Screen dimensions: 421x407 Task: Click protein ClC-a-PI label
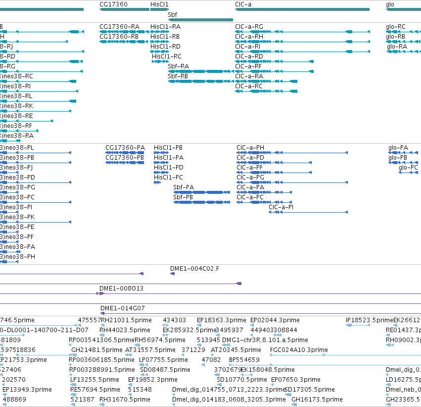(281, 207)
